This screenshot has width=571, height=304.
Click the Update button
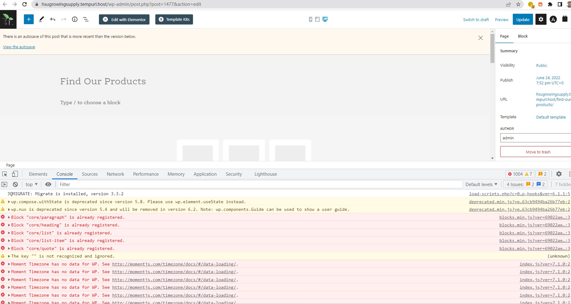(523, 20)
